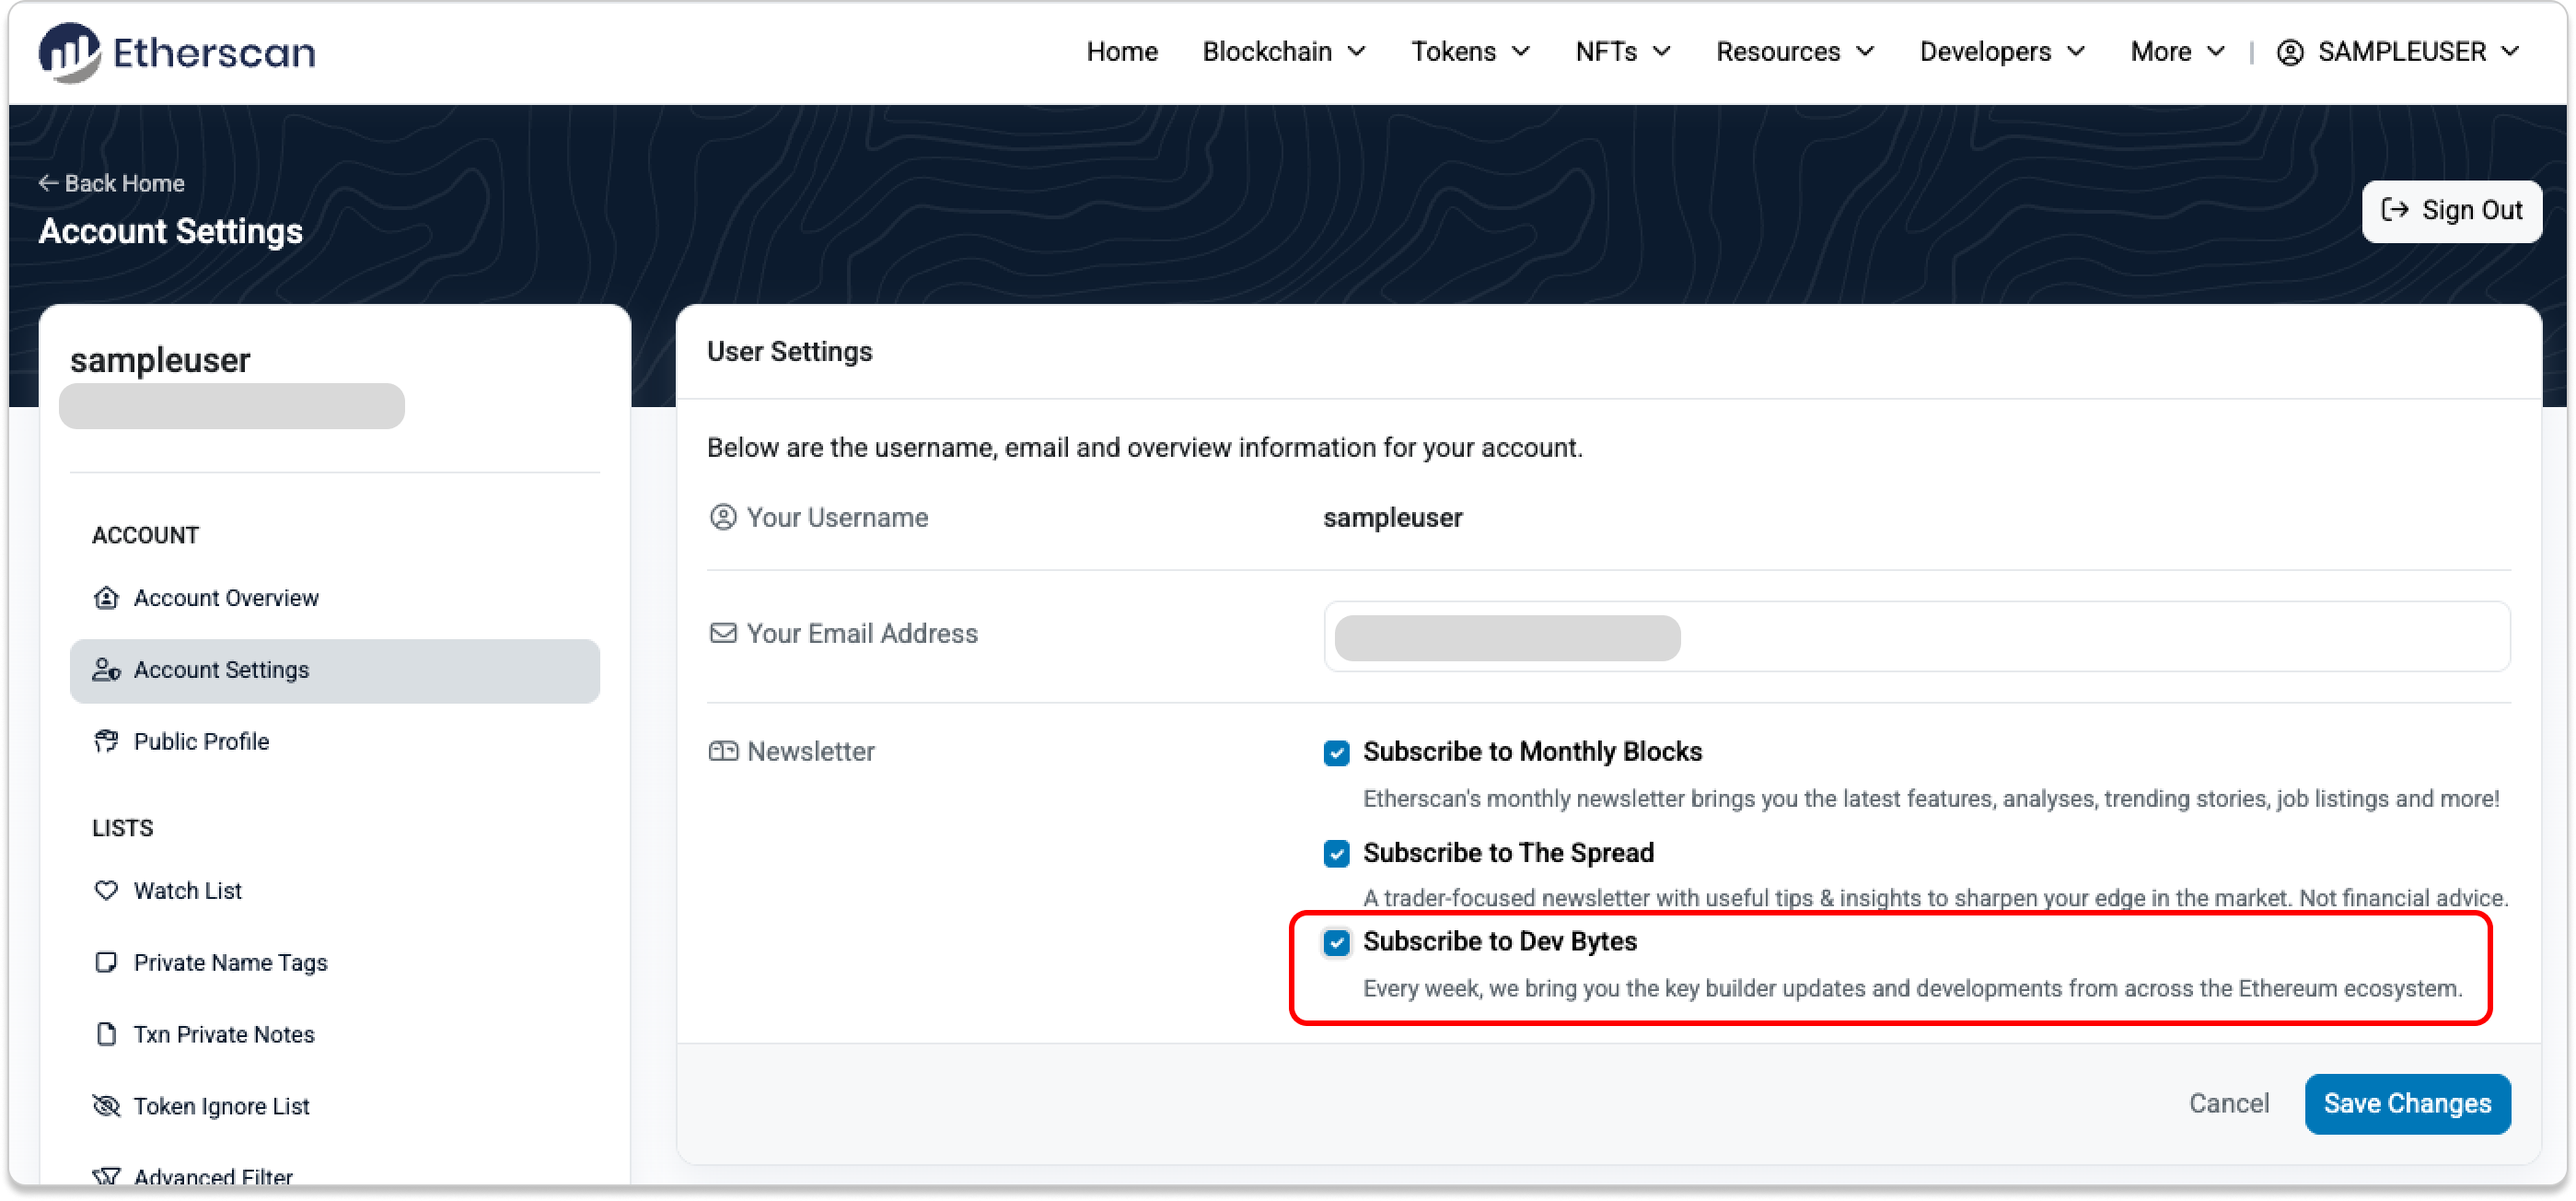This screenshot has height=1201, width=2576.
Task: Click the User Settings heading
Action: (x=789, y=352)
